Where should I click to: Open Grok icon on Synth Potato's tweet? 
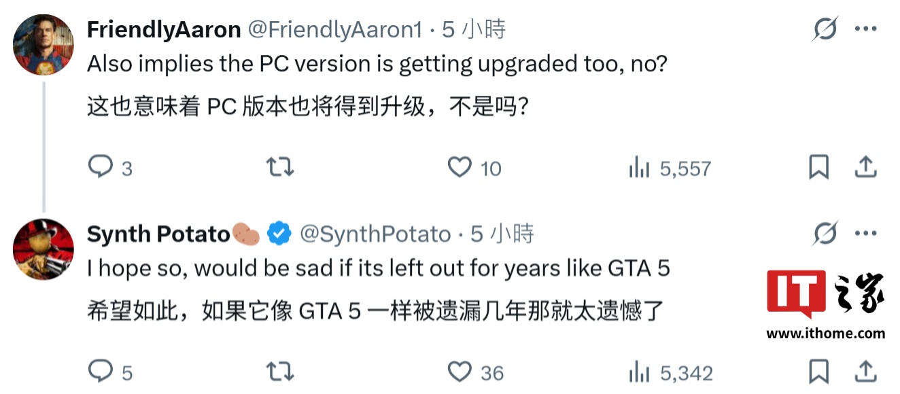tap(825, 234)
